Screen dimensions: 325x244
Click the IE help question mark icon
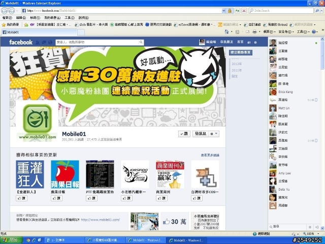(314, 32)
